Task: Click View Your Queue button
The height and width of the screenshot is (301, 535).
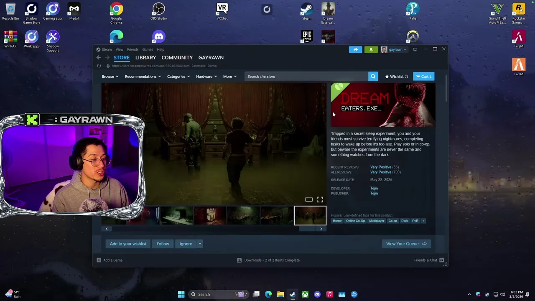Action: tap(406, 244)
